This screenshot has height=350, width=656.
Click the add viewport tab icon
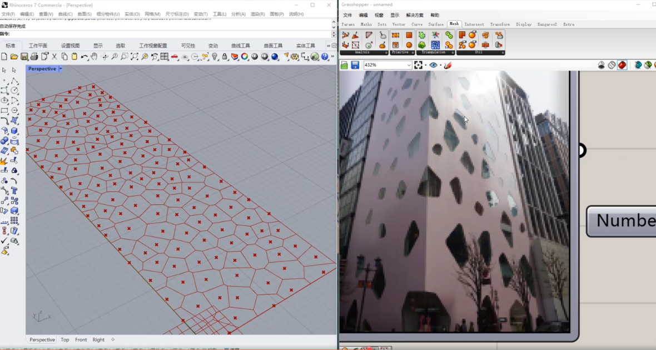point(112,339)
